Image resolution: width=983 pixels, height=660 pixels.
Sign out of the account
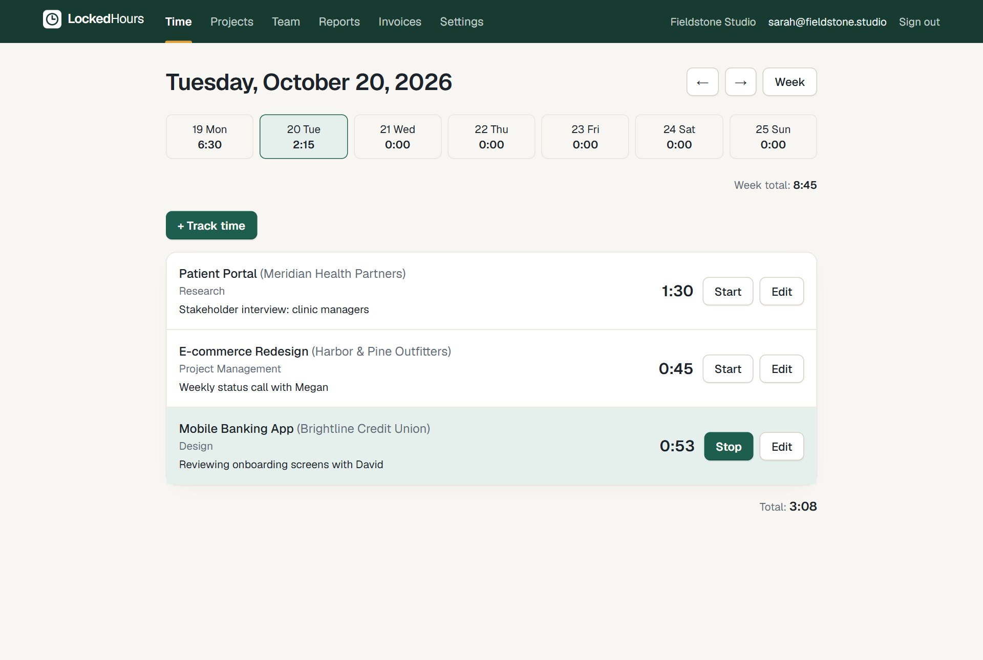(x=919, y=22)
